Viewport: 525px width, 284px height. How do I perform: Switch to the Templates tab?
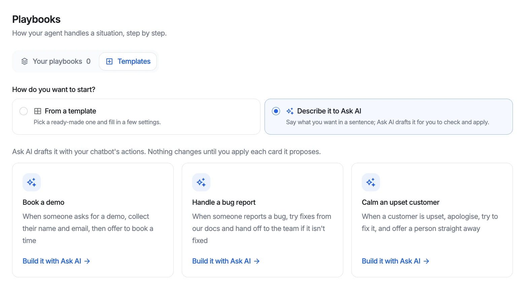pos(128,61)
